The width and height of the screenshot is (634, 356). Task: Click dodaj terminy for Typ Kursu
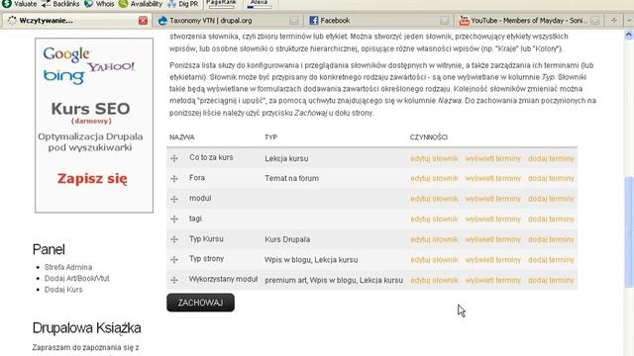[551, 239]
